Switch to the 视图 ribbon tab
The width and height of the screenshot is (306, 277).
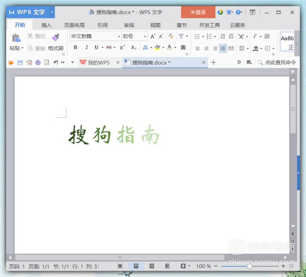155,25
